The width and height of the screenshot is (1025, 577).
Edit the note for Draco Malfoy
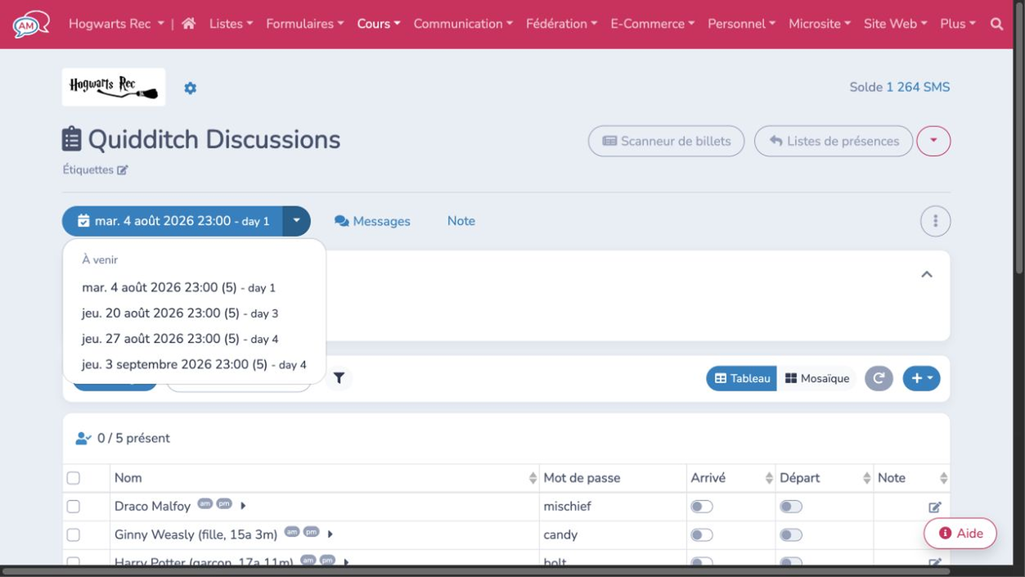935,507
